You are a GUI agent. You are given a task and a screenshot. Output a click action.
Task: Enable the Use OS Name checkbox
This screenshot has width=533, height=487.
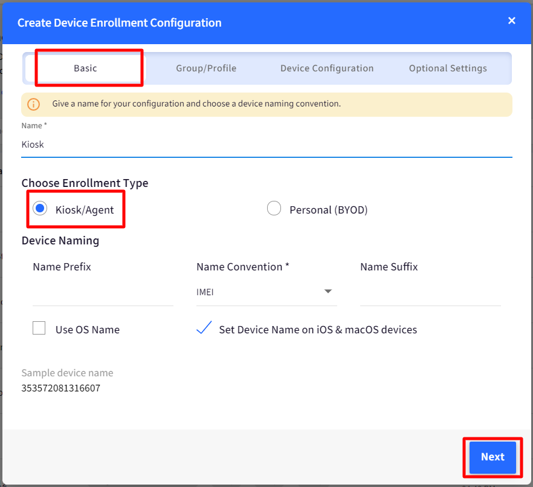pos(39,328)
